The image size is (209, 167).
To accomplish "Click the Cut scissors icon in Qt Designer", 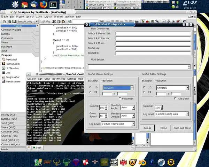I will coord(54,22).
